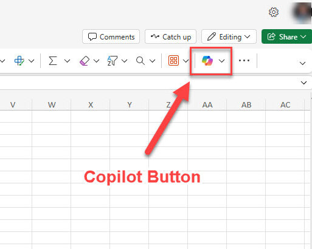Expand the Format dropdown arrow

click(x=32, y=61)
